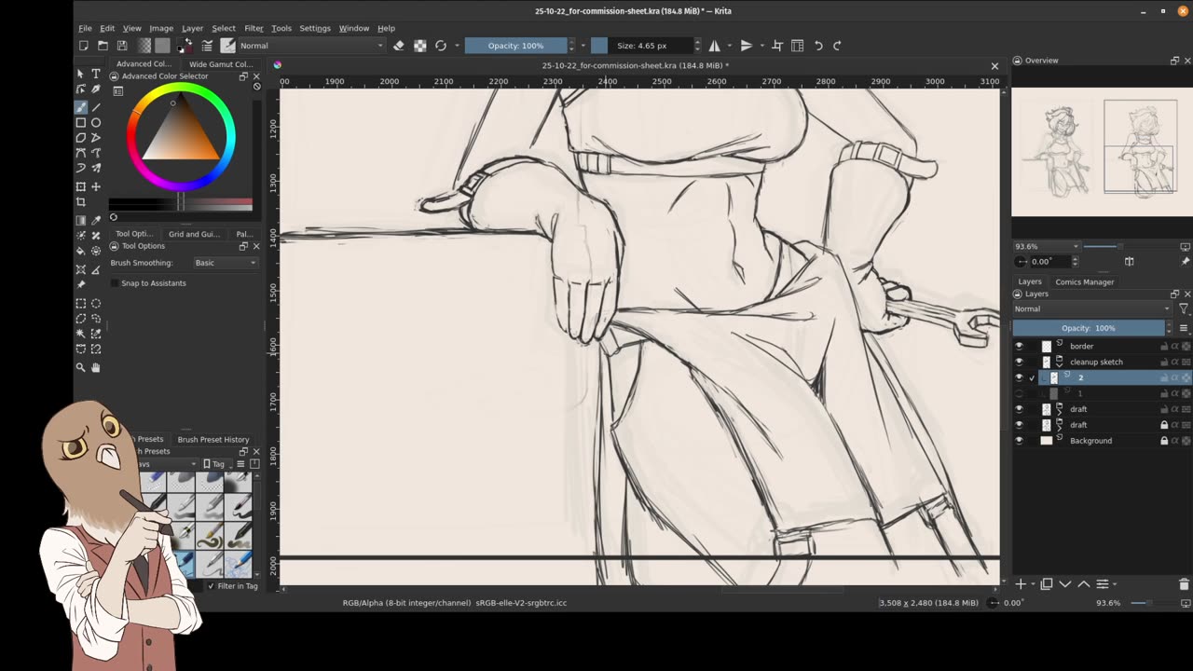Select the Pan hand tool
Image resolution: width=1193 pixels, height=671 pixels.
96,367
